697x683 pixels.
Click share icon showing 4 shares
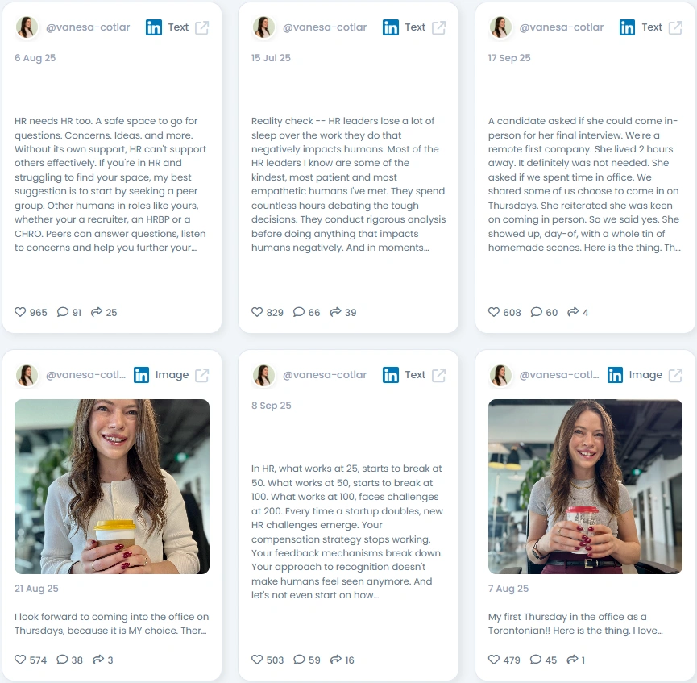573,312
